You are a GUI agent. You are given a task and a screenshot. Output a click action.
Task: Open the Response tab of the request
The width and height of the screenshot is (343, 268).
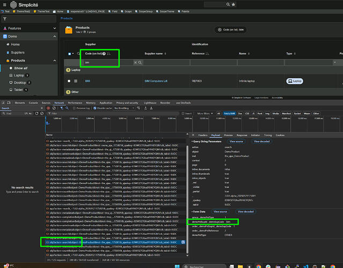(x=242, y=135)
